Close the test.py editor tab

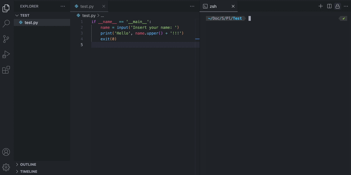pos(104,6)
